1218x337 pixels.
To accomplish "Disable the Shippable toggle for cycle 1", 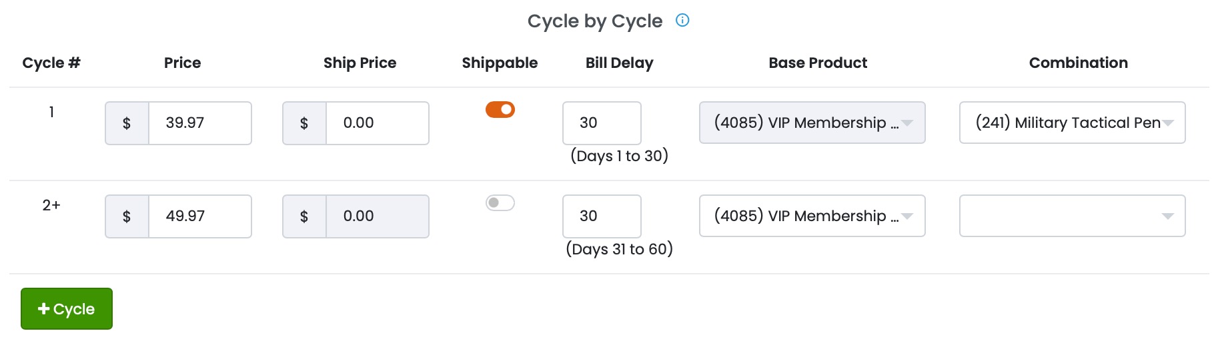I will pos(500,109).
